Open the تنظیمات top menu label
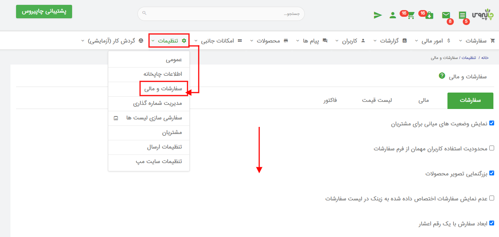 (x=168, y=40)
